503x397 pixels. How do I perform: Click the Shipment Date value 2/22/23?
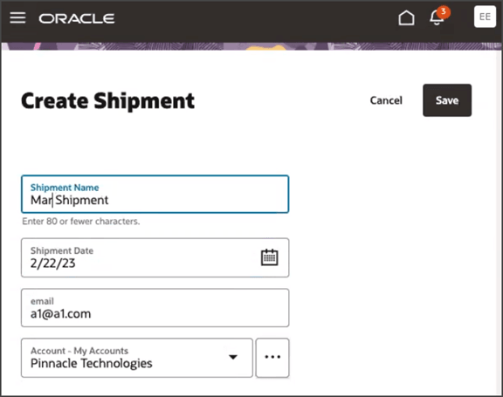coord(53,263)
